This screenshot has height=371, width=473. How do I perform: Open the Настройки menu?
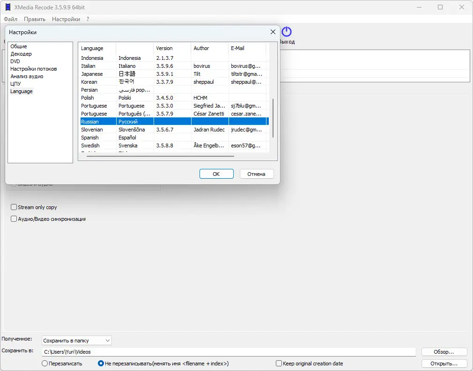tap(66, 19)
